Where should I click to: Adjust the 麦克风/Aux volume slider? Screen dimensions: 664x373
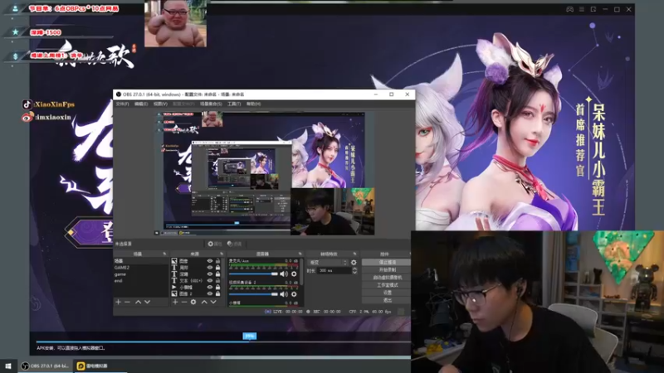(x=253, y=274)
